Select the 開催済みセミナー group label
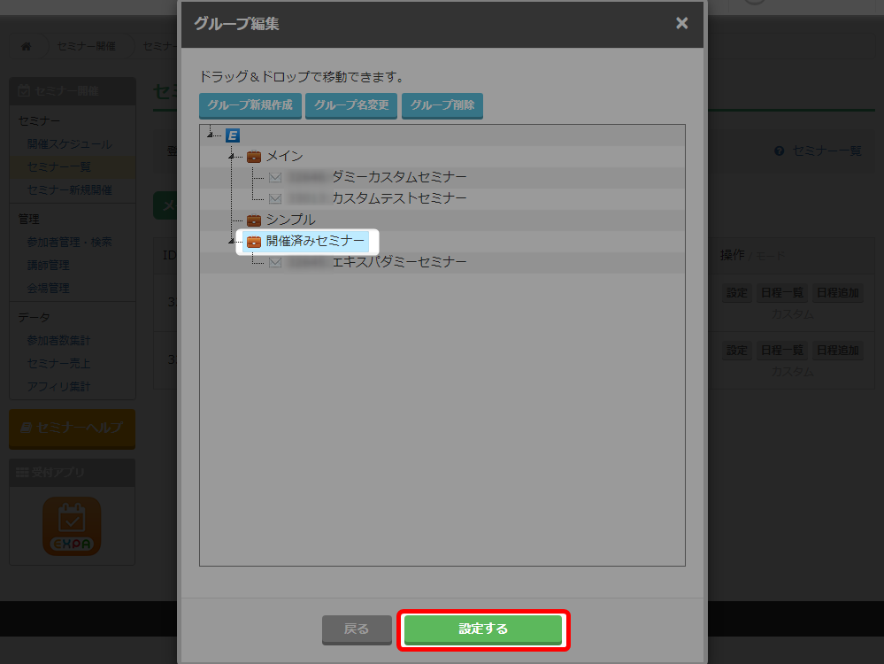This screenshot has width=884, height=664. pyautogui.click(x=315, y=242)
